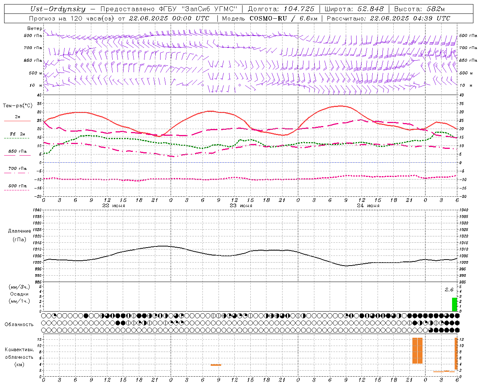Click the green precipitation bar
Screen dimensions: 479x383
pyautogui.click(x=454, y=304)
